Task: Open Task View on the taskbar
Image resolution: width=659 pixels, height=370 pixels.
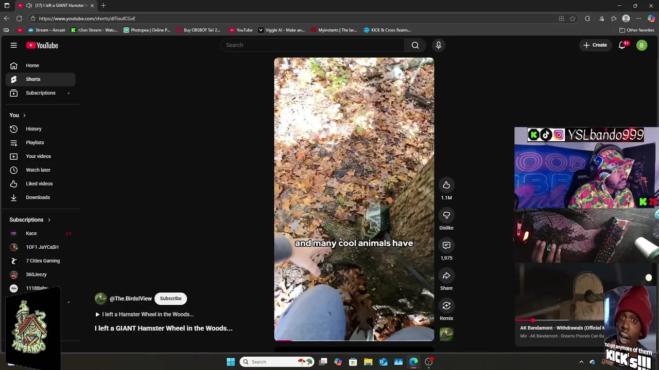Action: (323, 362)
